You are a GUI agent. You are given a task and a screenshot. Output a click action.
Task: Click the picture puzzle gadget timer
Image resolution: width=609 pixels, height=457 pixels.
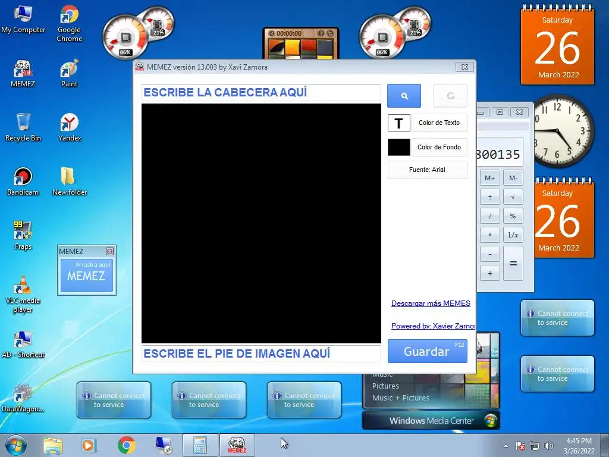290,33
